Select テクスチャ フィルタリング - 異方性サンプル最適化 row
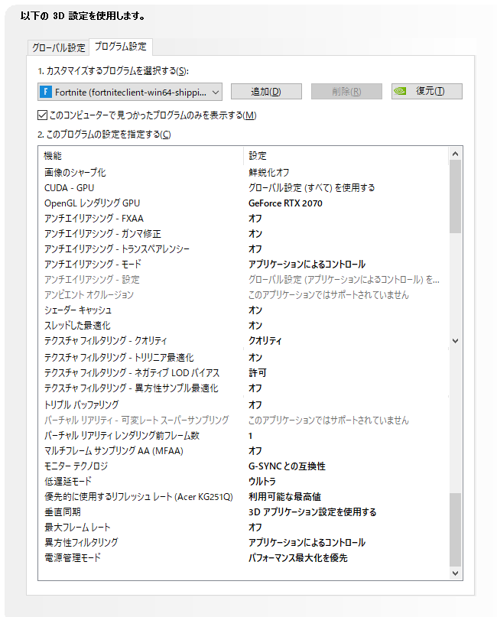 pos(243,388)
